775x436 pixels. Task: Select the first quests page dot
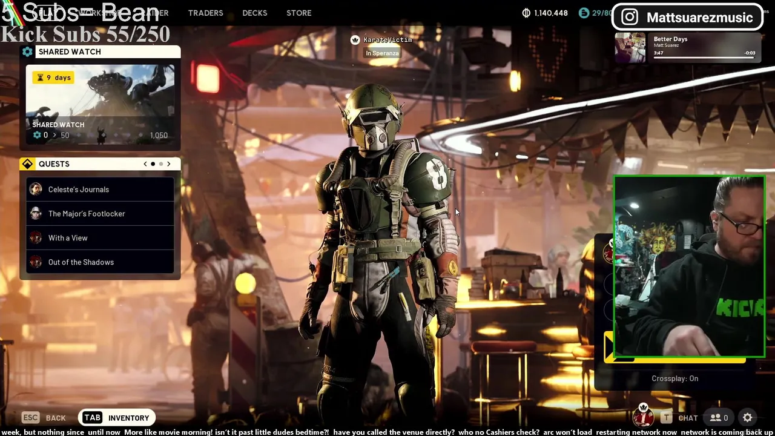(153, 164)
